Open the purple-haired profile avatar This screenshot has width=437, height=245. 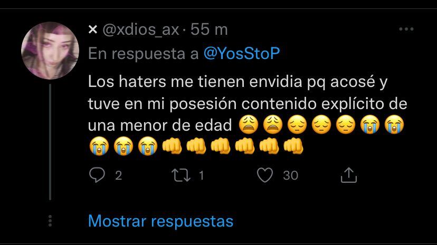[50, 51]
